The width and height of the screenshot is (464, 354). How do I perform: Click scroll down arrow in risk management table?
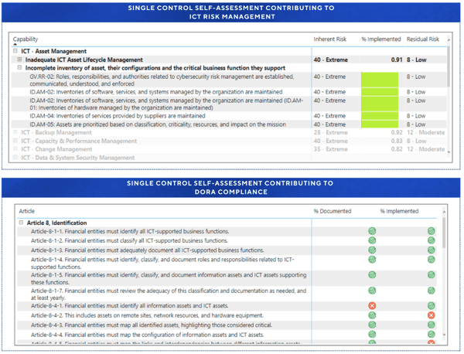449,151
